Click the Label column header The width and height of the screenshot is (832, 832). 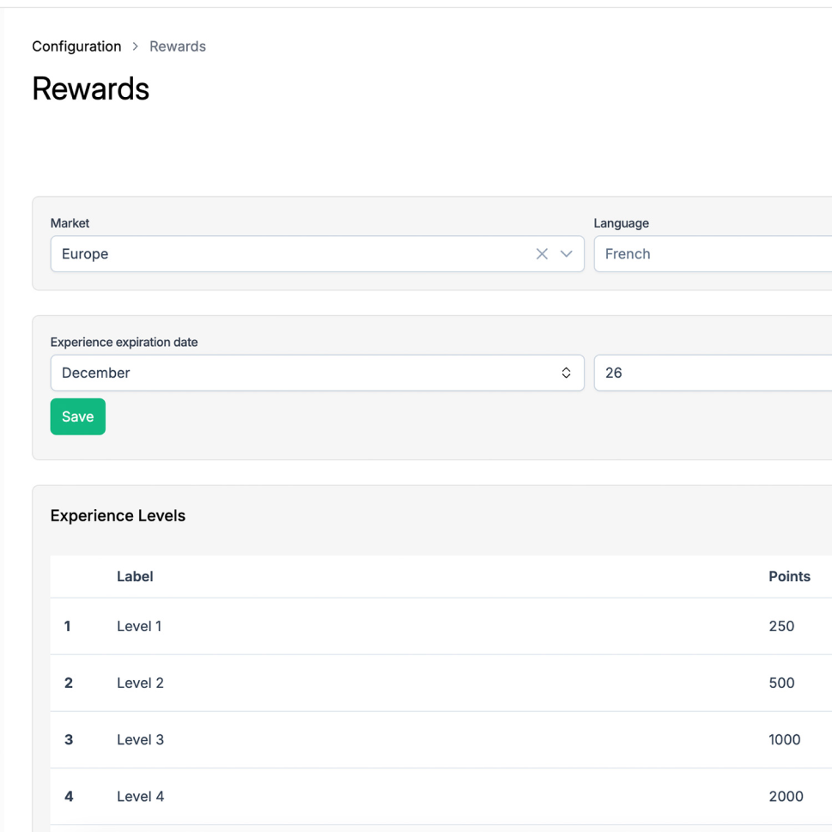click(x=135, y=576)
